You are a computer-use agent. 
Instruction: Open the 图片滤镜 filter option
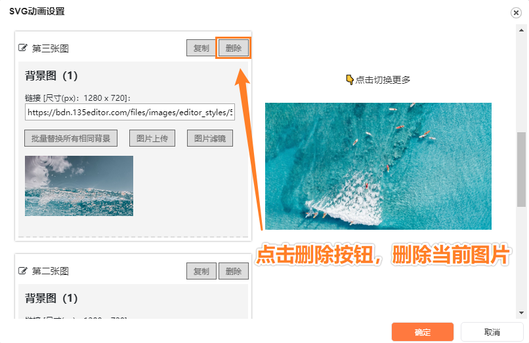(x=210, y=138)
